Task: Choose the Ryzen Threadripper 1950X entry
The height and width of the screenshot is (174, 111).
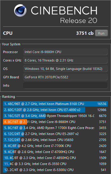Action: pyautogui.click(x=55, y=116)
